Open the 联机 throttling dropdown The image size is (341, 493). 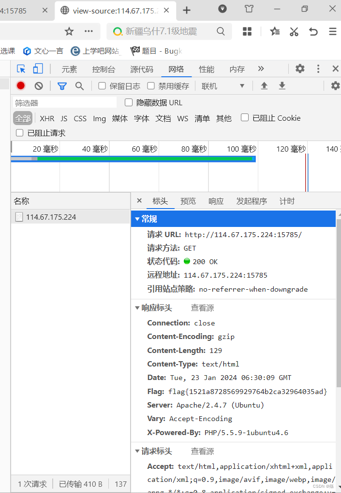coord(223,86)
